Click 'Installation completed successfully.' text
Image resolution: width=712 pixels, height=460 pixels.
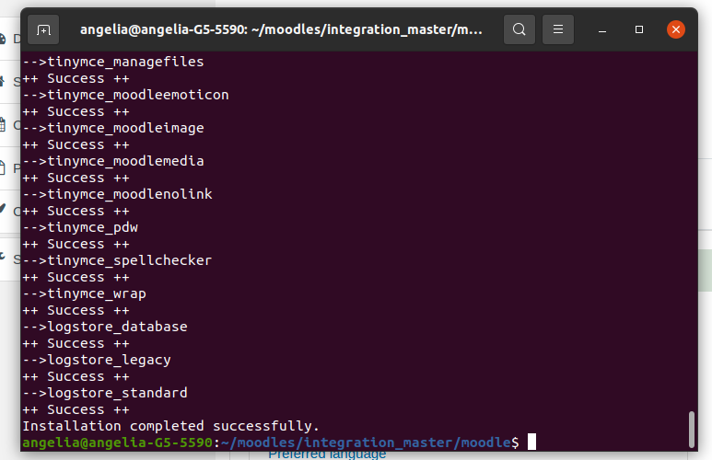(171, 426)
